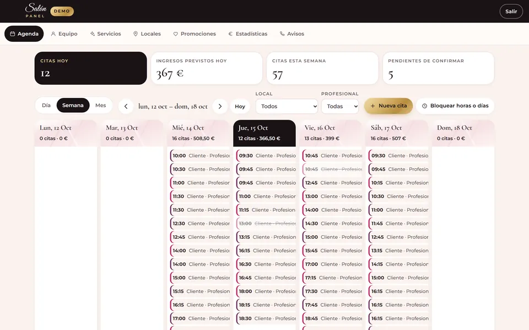The height and width of the screenshot is (330, 529).
Task: Select the Vie, 16 Oct day header
Action: pos(331,133)
